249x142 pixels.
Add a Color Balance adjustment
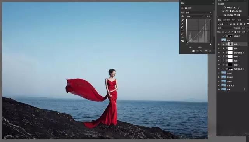tap(226, 11)
